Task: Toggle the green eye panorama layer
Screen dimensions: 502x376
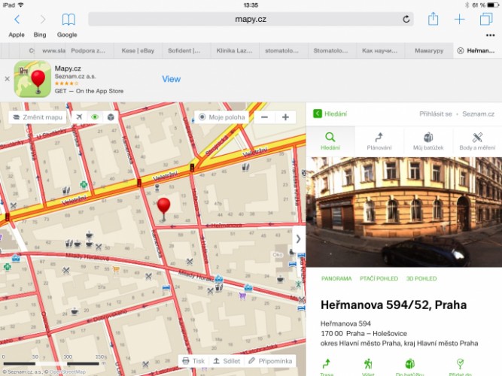Action: coord(95,117)
